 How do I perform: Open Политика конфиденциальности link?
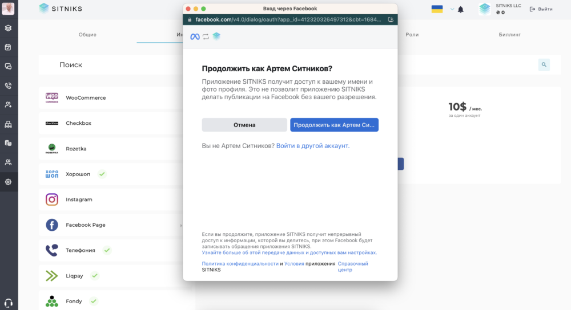coord(240,263)
